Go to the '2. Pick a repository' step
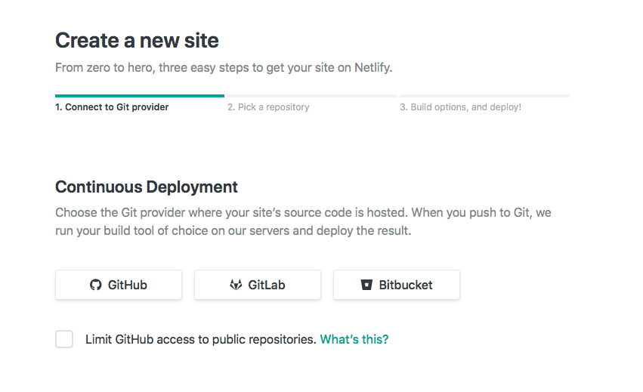643x392 pixels. tap(268, 107)
